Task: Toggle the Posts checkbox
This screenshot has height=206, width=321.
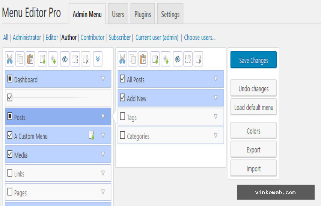Action: click(x=10, y=116)
